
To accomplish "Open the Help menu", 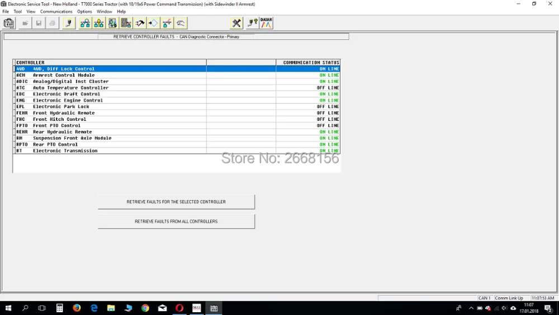I will [x=121, y=11].
